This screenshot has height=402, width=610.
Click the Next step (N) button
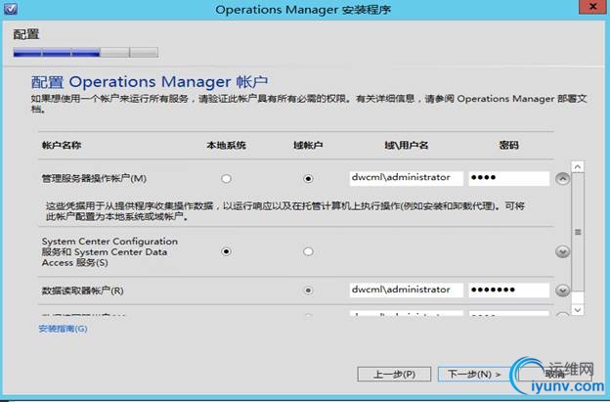[x=474, y=375]
